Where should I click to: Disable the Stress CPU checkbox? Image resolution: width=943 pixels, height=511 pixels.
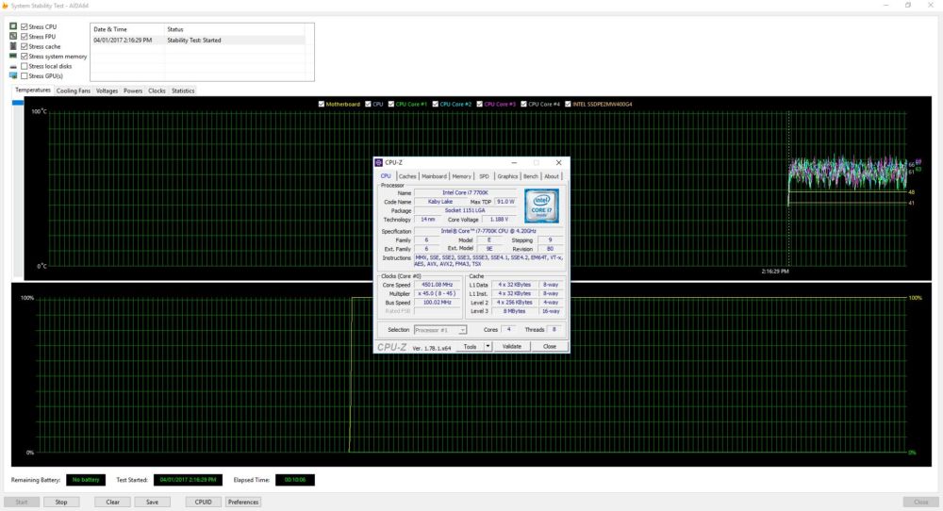[25, 26]
